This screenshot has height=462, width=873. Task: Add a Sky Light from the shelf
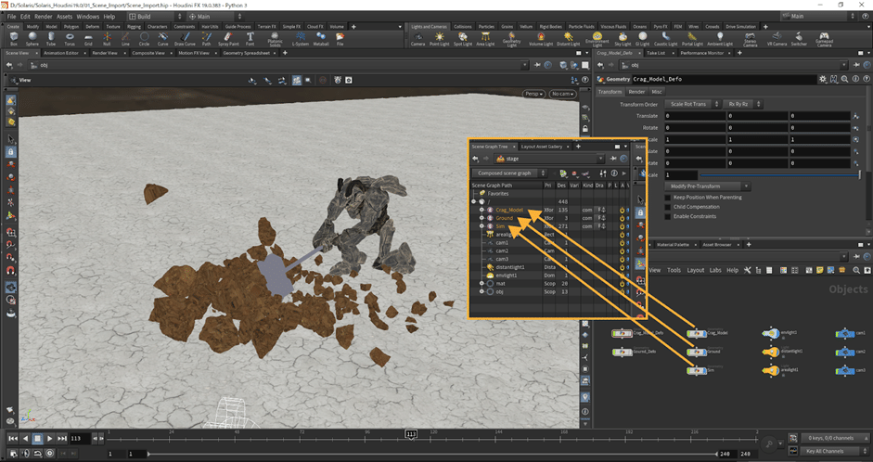(x=623, y=38)
